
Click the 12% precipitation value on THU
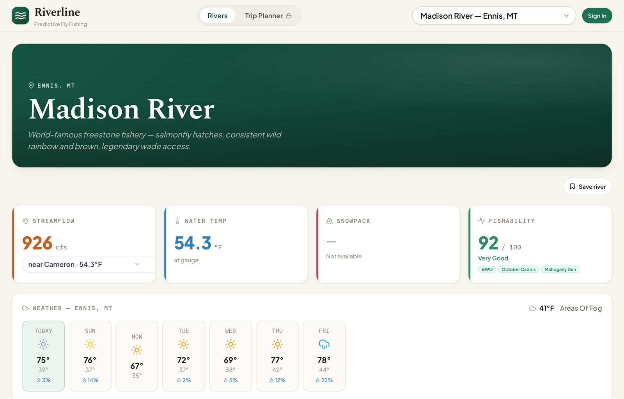click(x=280, y=380)
